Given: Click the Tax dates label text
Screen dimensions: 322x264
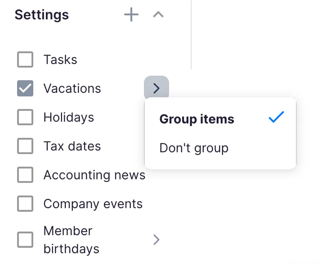Looking at the screenshot, I should [72, 146].
